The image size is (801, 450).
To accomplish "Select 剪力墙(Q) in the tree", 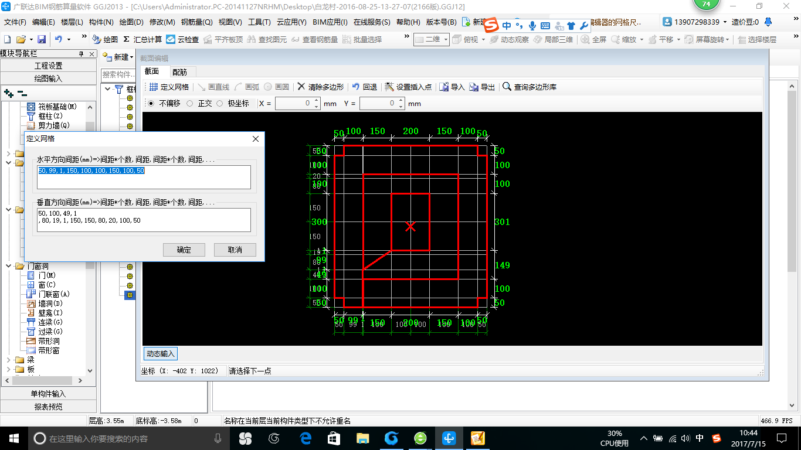I will click(x=54, y=125).
